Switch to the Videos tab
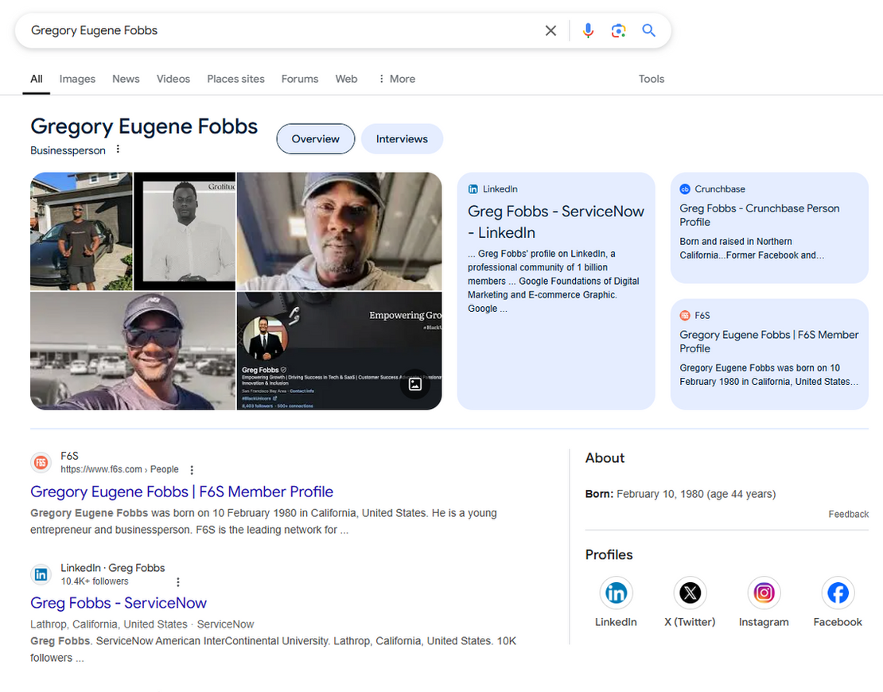The width and height of the screenshot is (883, 692). [173, 79]
